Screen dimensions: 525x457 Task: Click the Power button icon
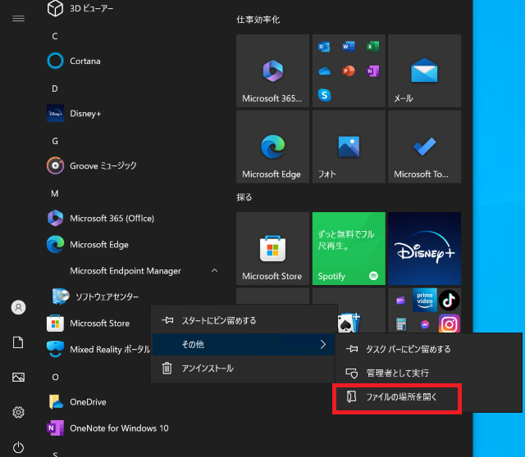18,447
